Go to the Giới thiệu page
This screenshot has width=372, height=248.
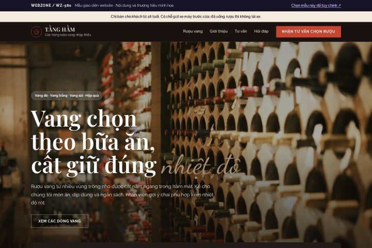tap(218, 32)
